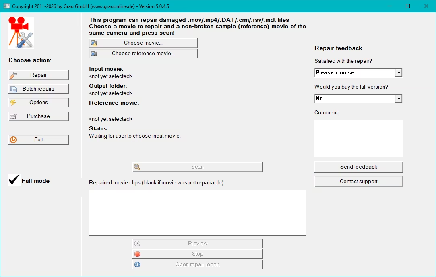Click the 'Output folder:' label
Image resolution: width=436 pixels, height=277 pixels.
point(108,86)
